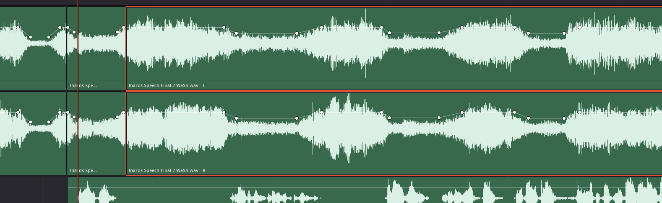Click second keyframe in the long L clip
Image resolution: width=662 pixels, height=203 pixels.
coord(236,33)
